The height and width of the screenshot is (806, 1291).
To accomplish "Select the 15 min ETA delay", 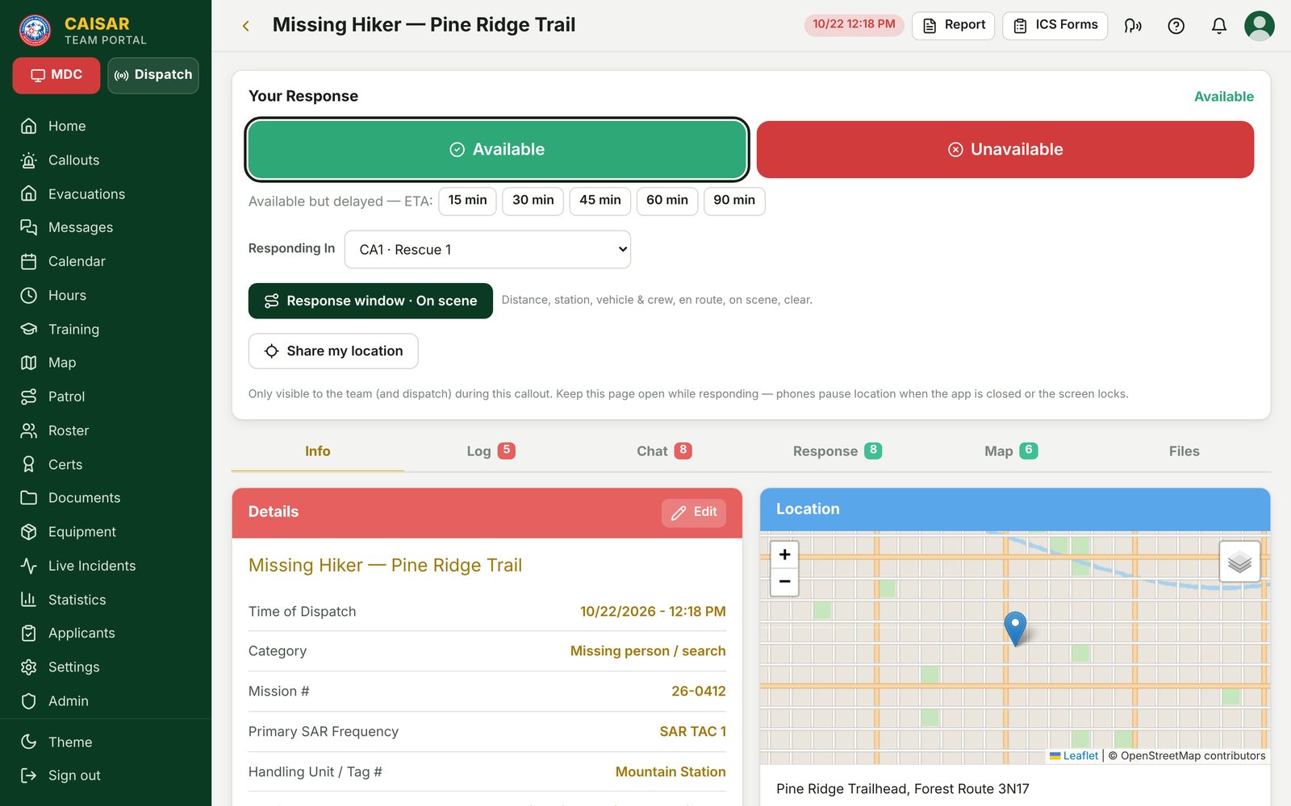I will tap(467, 201).
